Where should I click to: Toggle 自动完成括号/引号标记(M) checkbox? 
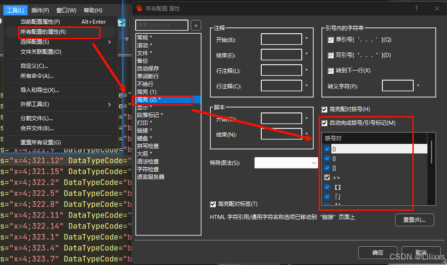click(325, 123)
